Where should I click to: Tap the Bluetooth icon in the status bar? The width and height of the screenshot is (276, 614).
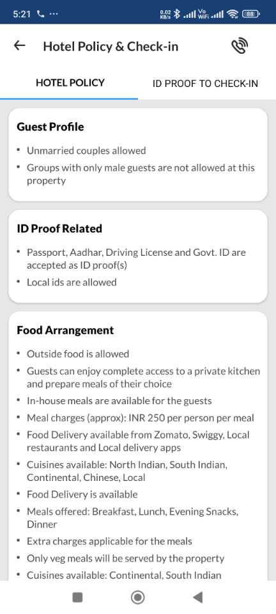tap(177, 14)
